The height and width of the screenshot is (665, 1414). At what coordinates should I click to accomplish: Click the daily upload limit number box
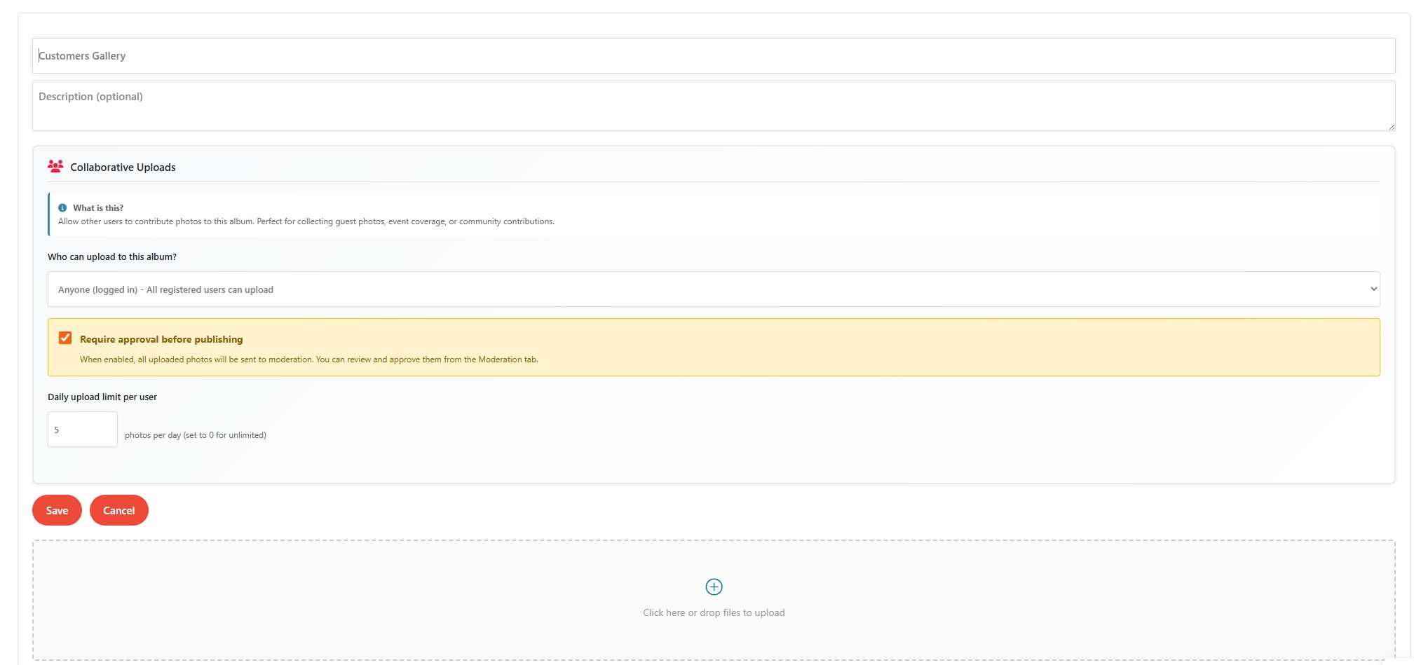pyautogui.click(x=82, y=428)
